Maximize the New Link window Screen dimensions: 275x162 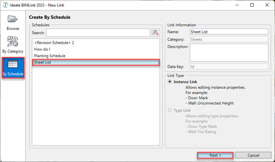[252, 5]
